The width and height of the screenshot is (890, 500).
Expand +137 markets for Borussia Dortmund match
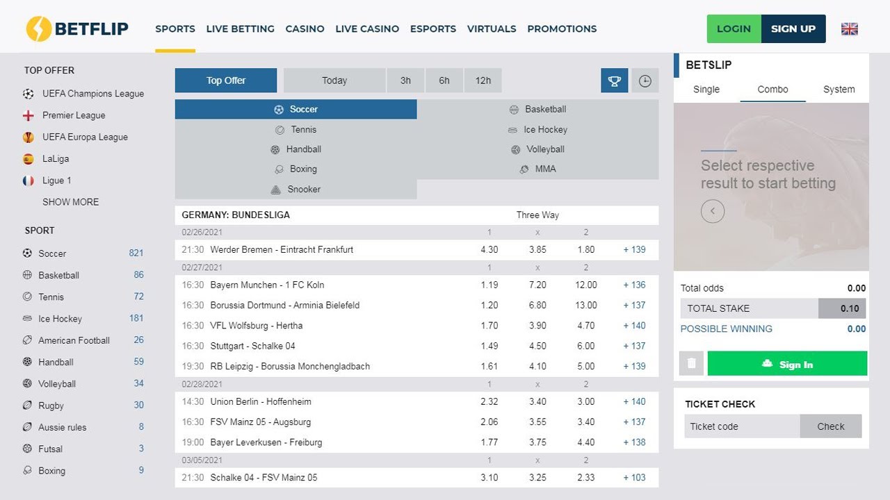(634, 305)
